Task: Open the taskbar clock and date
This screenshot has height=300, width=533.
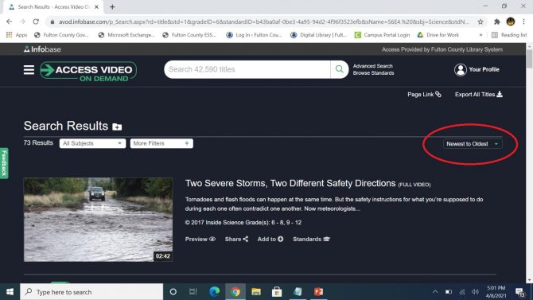Action: coord(496,292)
